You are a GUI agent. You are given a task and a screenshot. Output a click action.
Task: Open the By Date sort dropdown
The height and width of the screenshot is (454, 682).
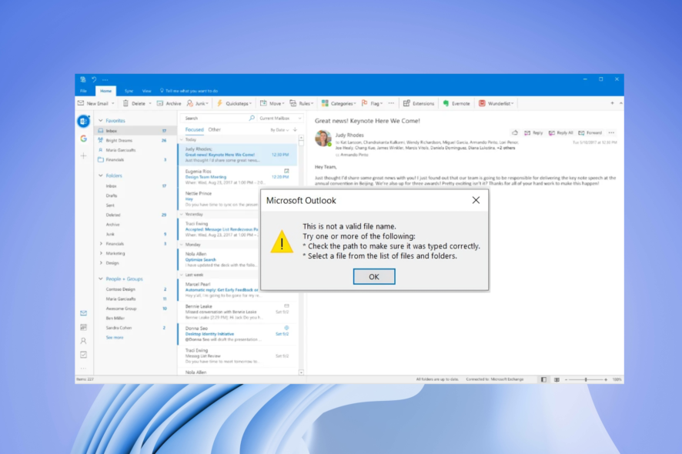pos(279,130)
